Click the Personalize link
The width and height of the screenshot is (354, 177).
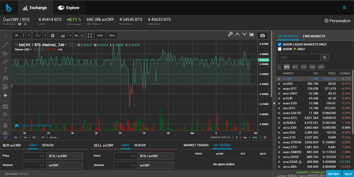pyautogui.click(x=337, y=21)
